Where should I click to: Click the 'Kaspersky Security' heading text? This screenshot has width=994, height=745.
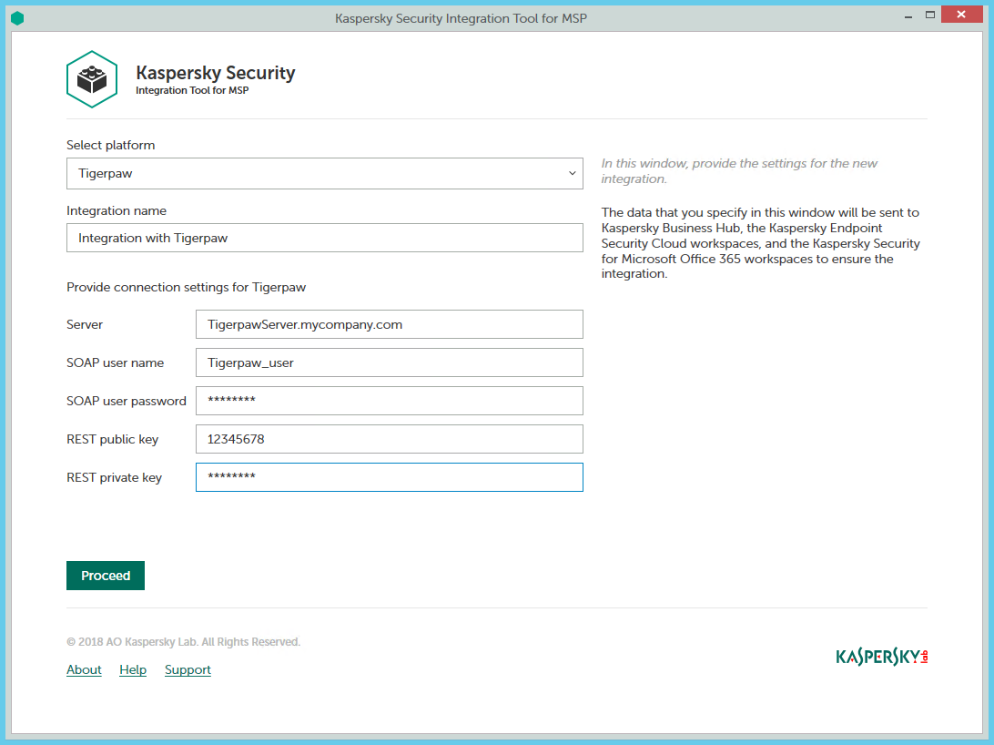click(x=215, y=73)
